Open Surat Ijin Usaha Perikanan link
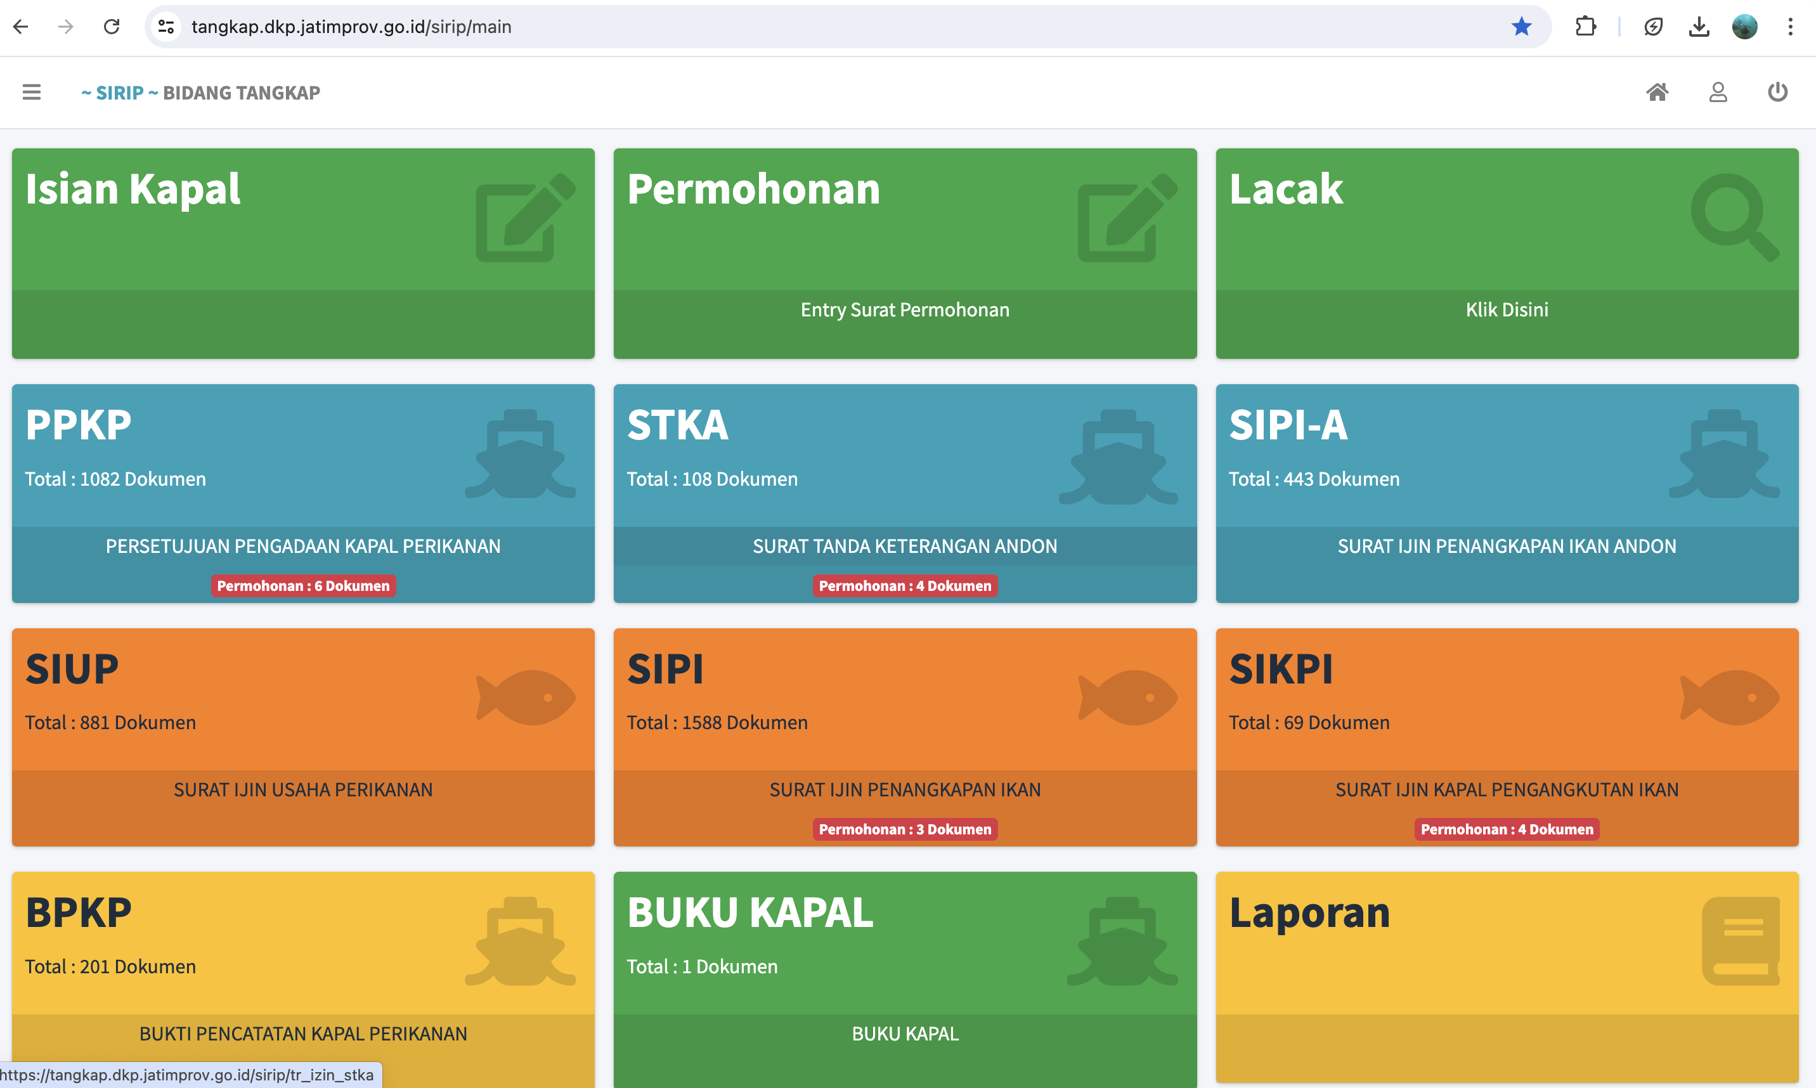The height and width of the screenshot is (1088, 1816). (x=303, y=789)
